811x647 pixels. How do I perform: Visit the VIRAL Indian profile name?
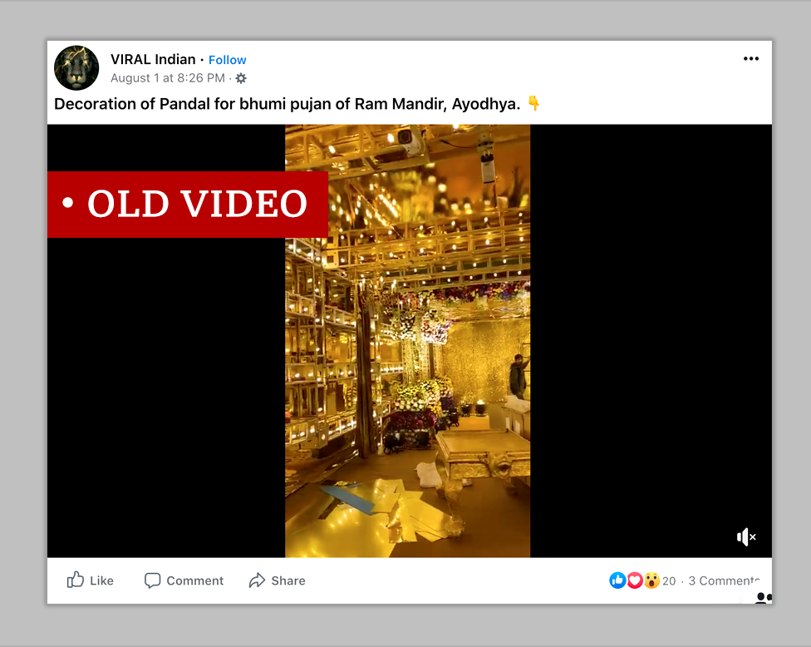pos(153,59)
